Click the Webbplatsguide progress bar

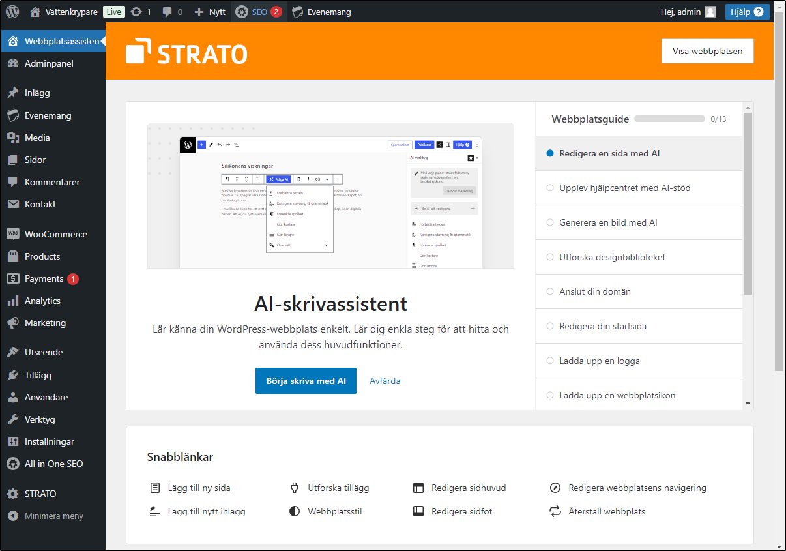point(669,119)
